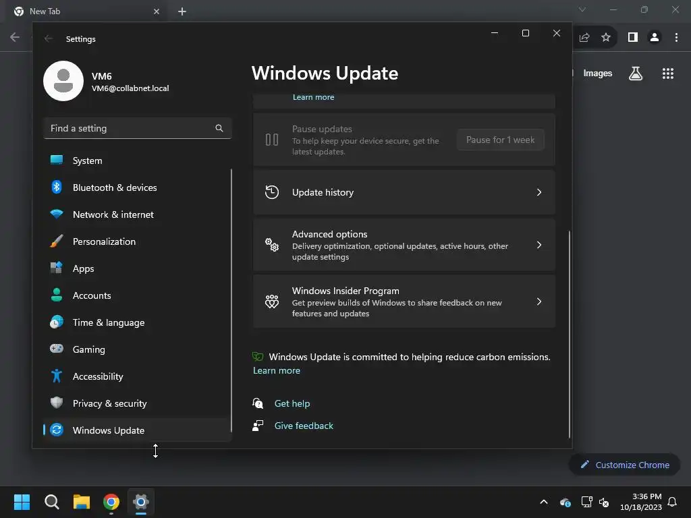The height and width of the screenshot is (518, 691).
Task: Open Time & language settings
Action: (x=137, y=322)
